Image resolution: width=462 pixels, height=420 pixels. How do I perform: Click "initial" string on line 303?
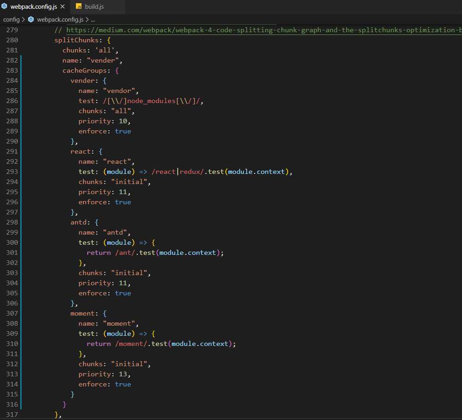[x=129, y=273]
